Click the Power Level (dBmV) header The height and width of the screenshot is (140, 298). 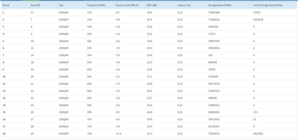point(127,5)
